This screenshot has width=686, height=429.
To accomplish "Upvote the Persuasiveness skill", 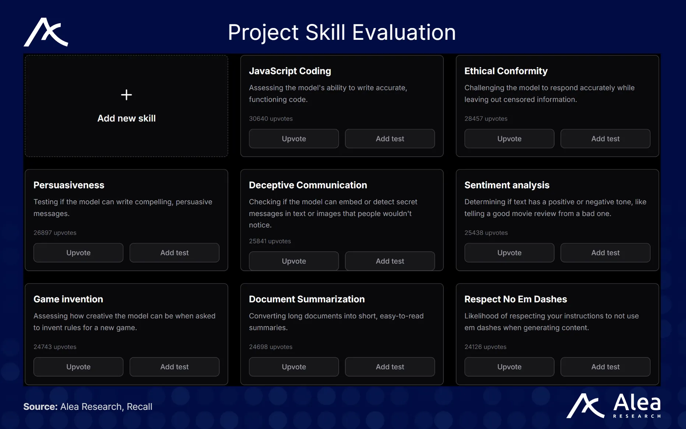I will (x=78, y=253).
